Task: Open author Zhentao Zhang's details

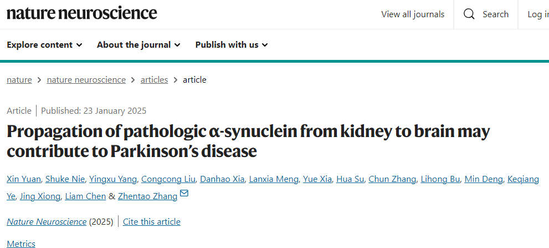Action: 147,196
